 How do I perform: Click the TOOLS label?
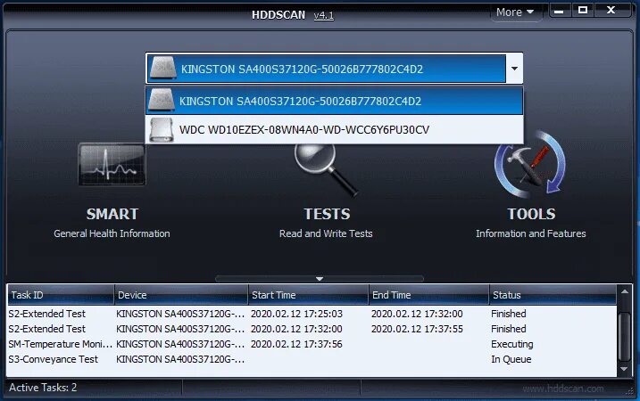click(531, 214)
